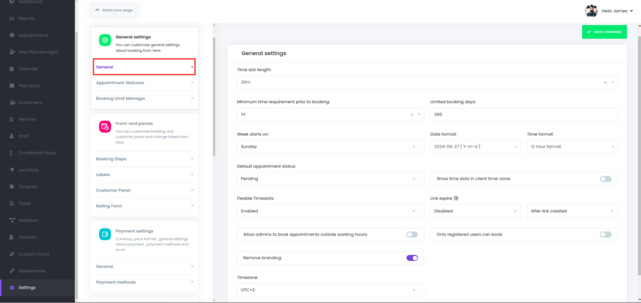This screenshot has height=303, width=641.
Task: Go to Locations using its arrow icon
Action: (x=13, y=170)
